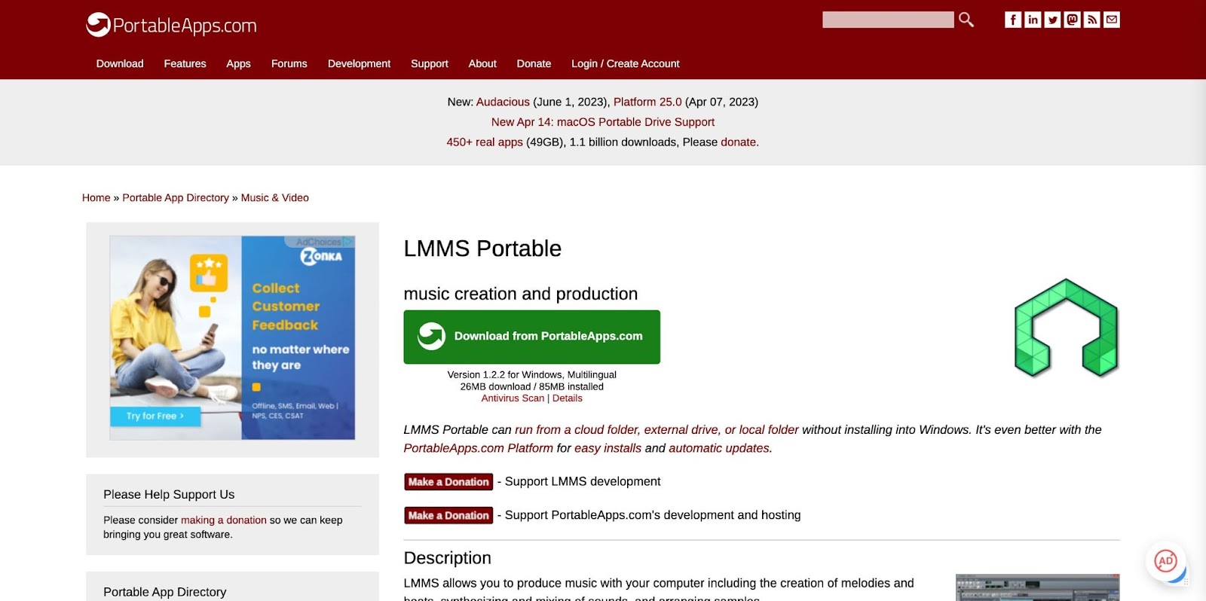This screenshot has width=1206, height=601.
Task: Open the Audacious news link
Action: 503,102
